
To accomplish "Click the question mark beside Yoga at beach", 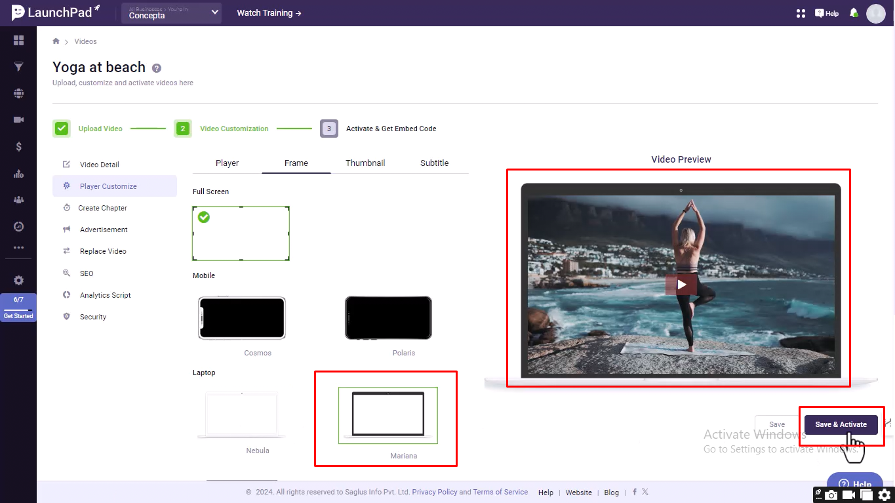I will click(x=156, y=68).
